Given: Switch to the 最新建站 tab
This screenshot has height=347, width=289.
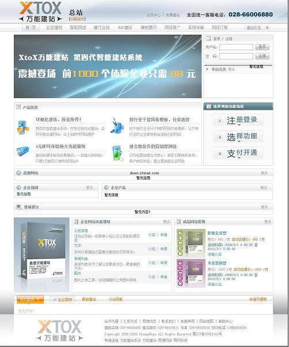Looking at the screenshot, I should click(x=89, y=300).
